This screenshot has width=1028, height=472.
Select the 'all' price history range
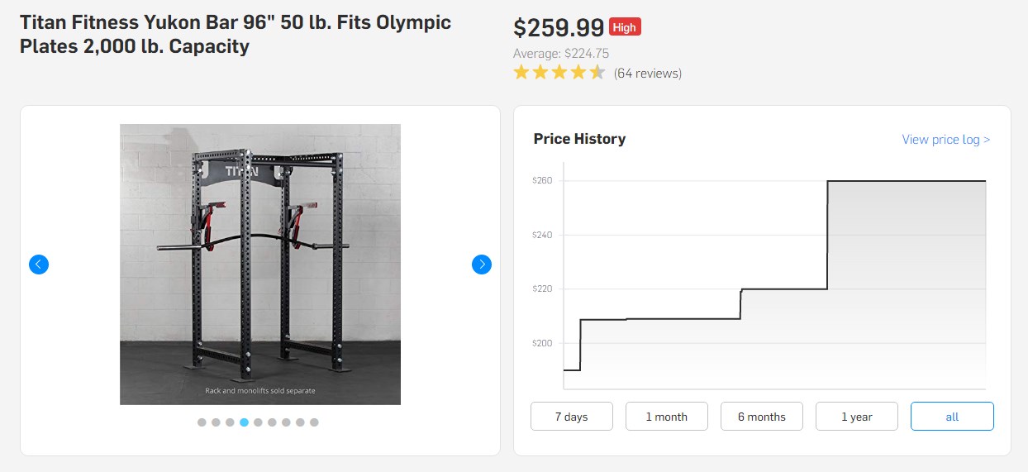point(952,417)
